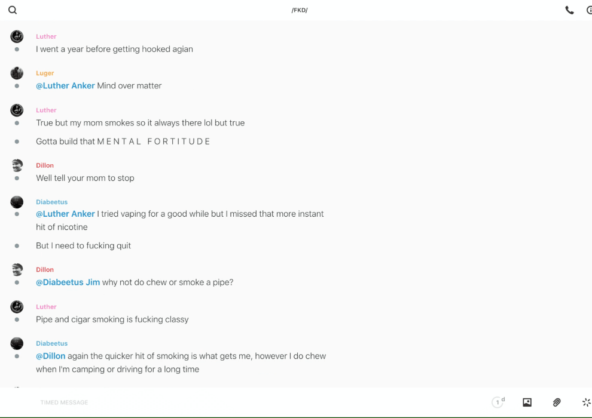Click the orange Luger sender name
Viewport: 592px width, 418px height.
45,73
